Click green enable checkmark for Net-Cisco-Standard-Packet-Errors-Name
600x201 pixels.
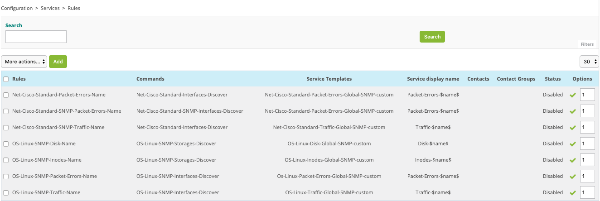(x=573, y=95)
